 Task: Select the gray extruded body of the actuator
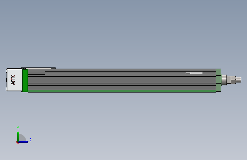tap(122, 79)
